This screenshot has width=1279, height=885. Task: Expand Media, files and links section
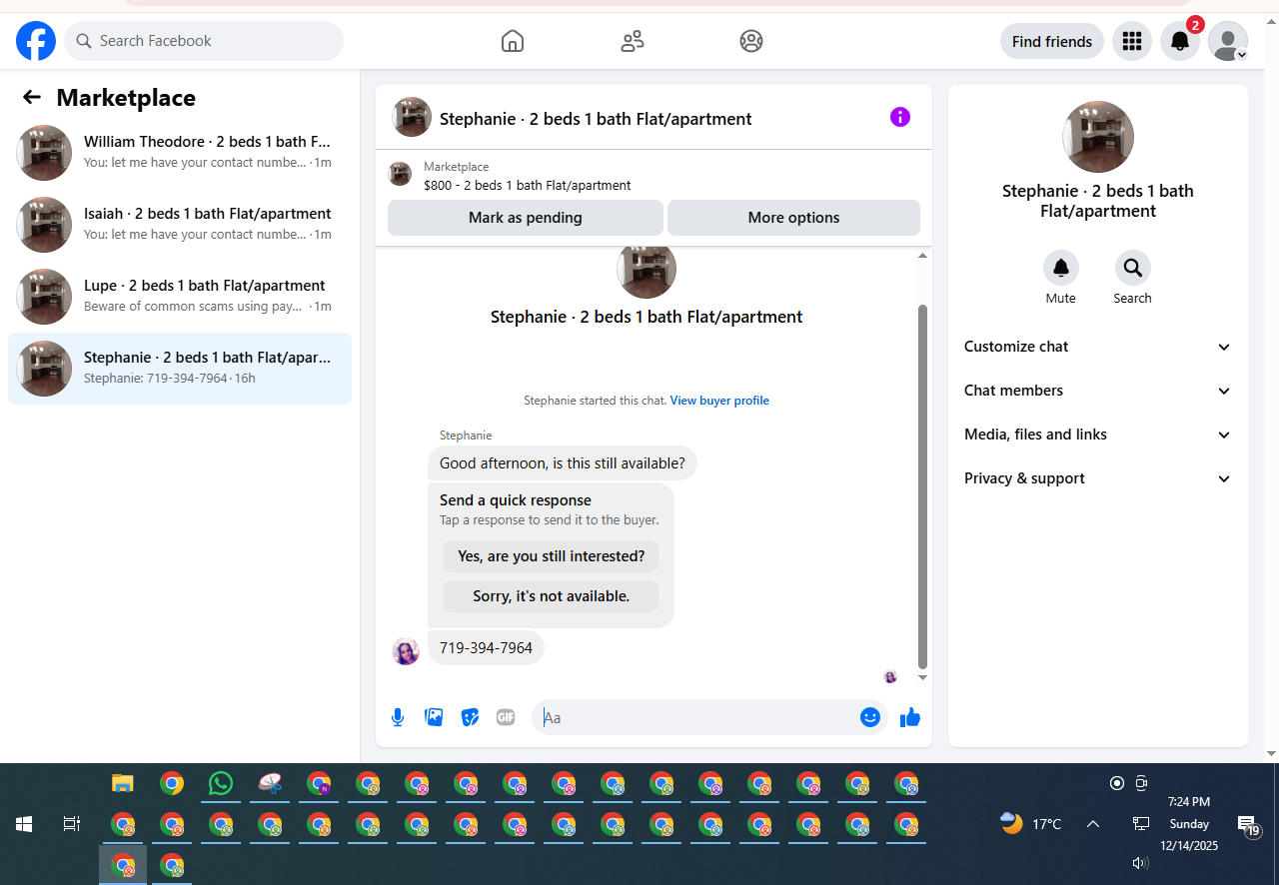(1098, 435)
